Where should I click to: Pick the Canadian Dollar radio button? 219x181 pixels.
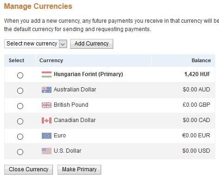[20, 121]
